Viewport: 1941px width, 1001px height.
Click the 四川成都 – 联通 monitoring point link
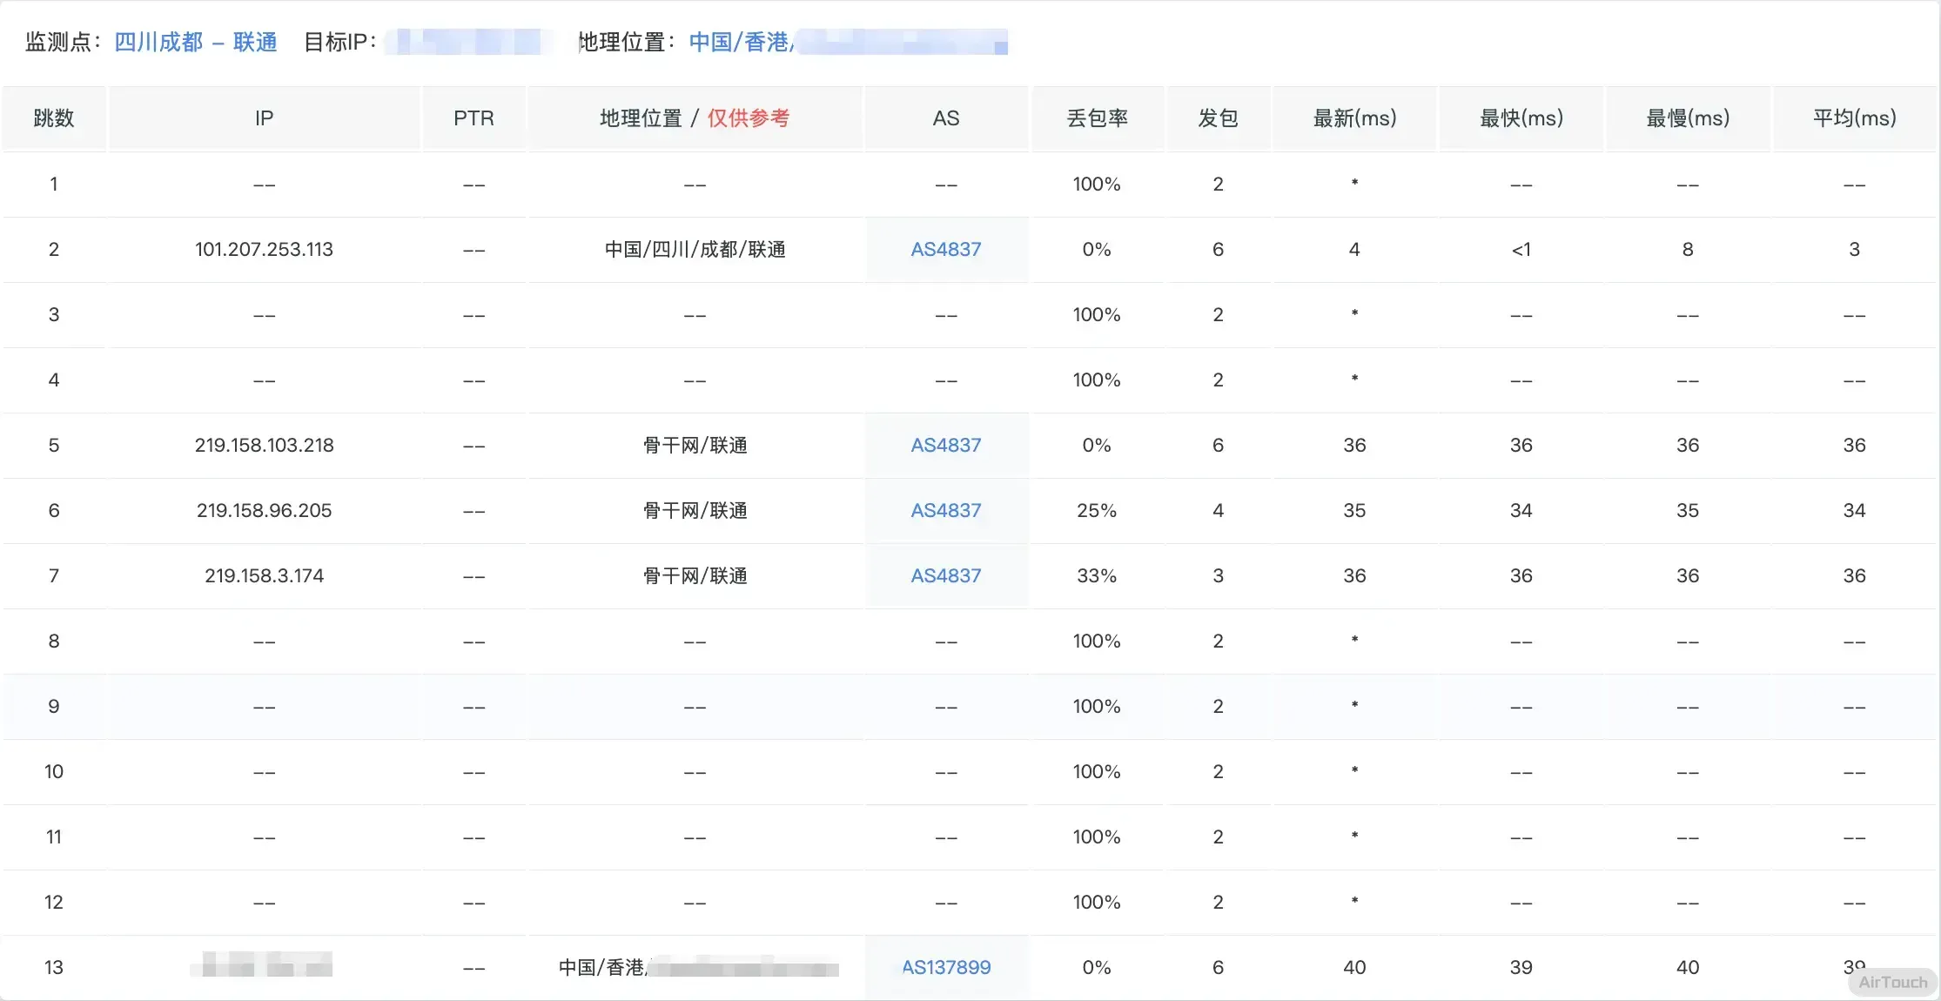(196, 42)
